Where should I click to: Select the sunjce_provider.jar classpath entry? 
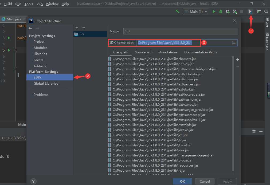pos(163,110)
